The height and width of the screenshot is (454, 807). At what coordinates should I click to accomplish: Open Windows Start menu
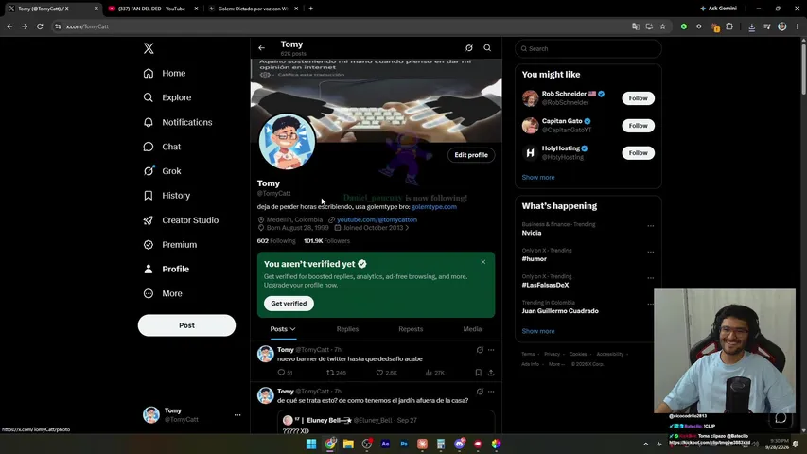coord(311,444)
